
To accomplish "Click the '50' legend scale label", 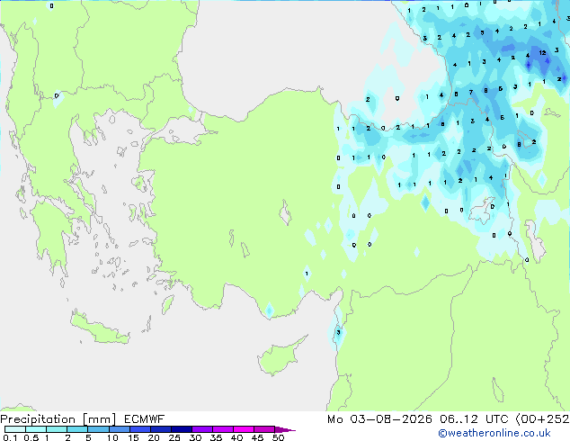I will coord(279,437).
